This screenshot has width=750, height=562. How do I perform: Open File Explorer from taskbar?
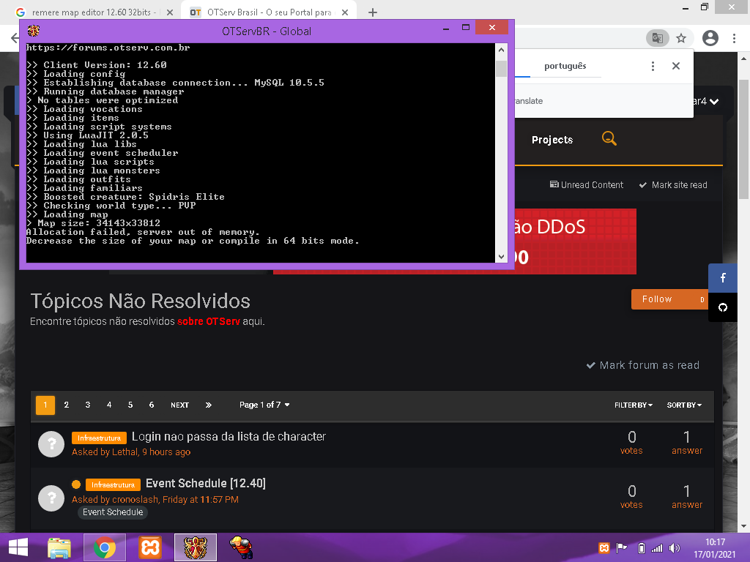coord(59,547)
